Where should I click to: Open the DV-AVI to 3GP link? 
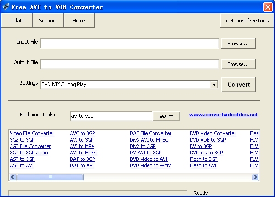[146, 153]
